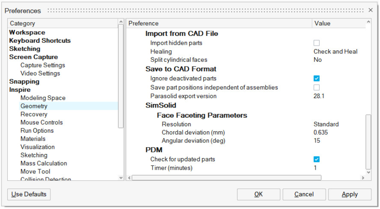The width and height of the screenshot is (380, 209).
Task: Select Keyboard Shortcuts category
Action: [40, 41]
